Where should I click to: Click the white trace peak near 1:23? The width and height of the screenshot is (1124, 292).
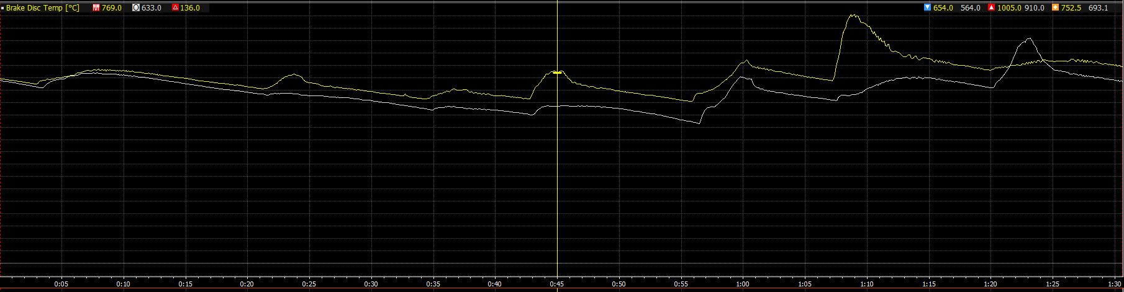pyautogui.click(x=1029, y=39)
